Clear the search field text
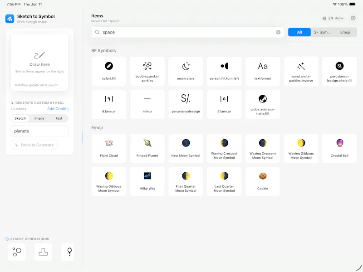363x272 pixels. (x=278, y=32)
